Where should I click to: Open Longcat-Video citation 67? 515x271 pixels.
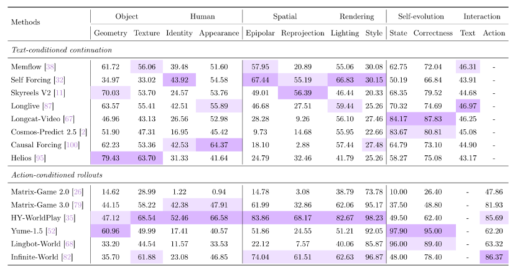tap(69, 119)
